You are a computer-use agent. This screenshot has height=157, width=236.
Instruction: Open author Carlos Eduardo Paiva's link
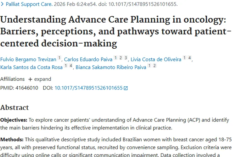(x=88, y=59)
